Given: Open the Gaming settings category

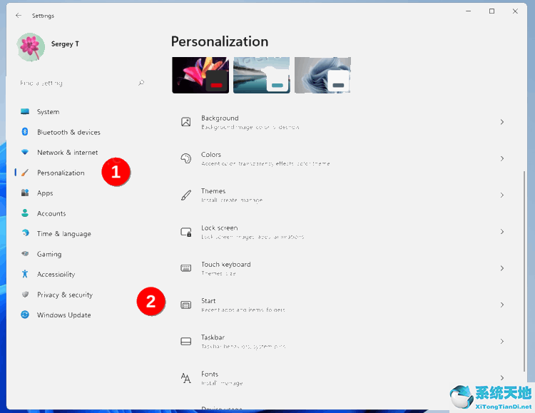Looking at the screenshot, I should pyautogui.click(x=49, y=254).
